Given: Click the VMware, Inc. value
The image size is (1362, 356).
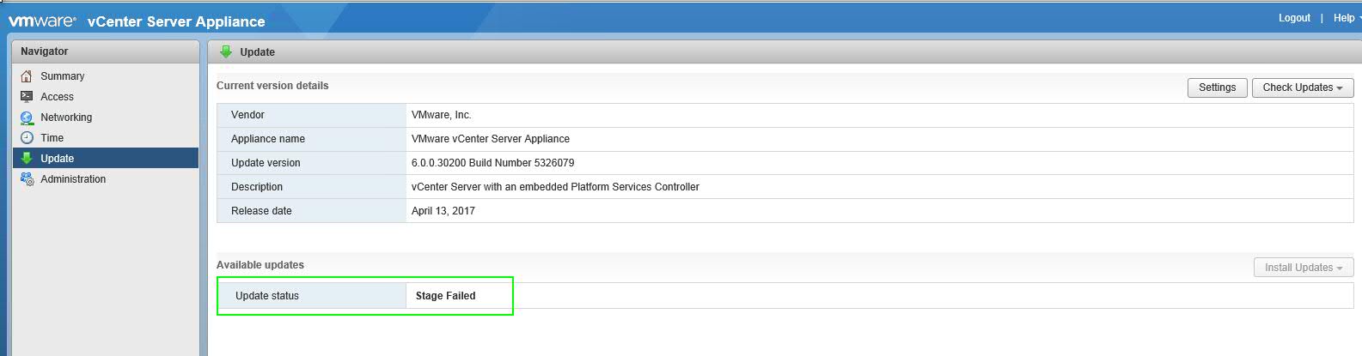Looking at the screenshot, I should click(x=442, y=115).
